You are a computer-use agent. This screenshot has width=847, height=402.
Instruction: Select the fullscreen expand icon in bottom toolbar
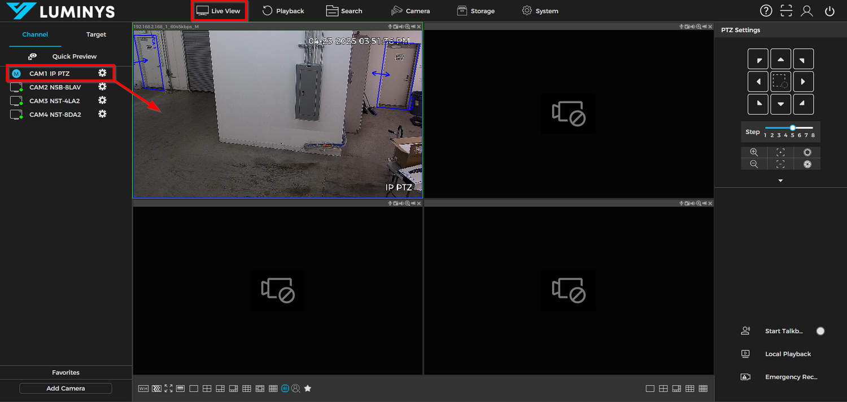(168, 388)
